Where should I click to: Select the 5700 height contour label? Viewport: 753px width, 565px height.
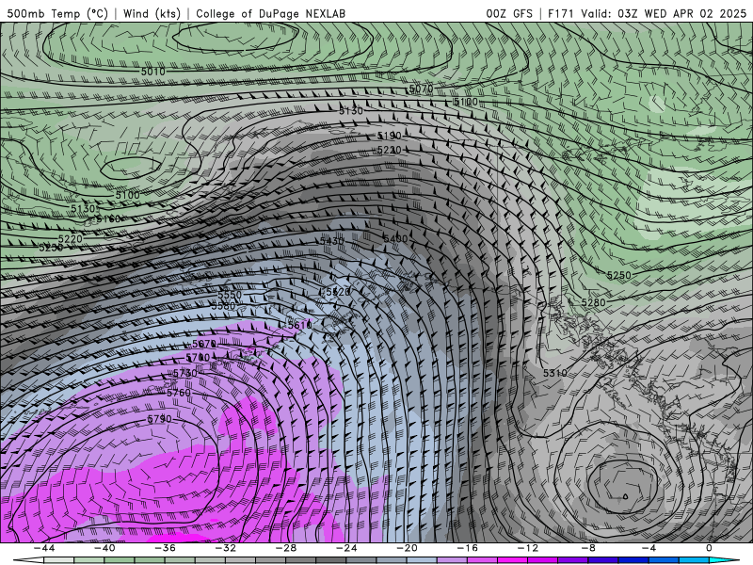pos(198,358)
